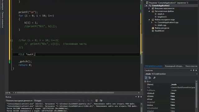
Task: Select the stdafx.h file
Action: point(161,14)
